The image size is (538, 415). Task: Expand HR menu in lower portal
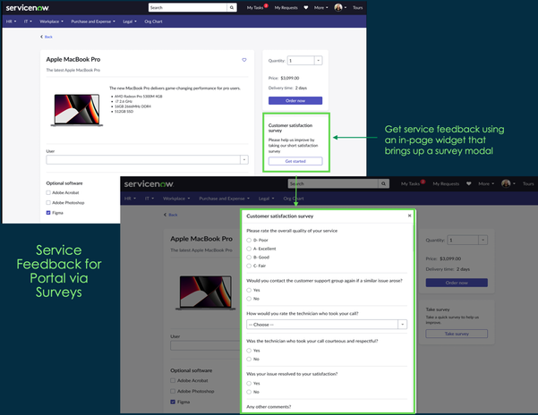tap(130, 199)
